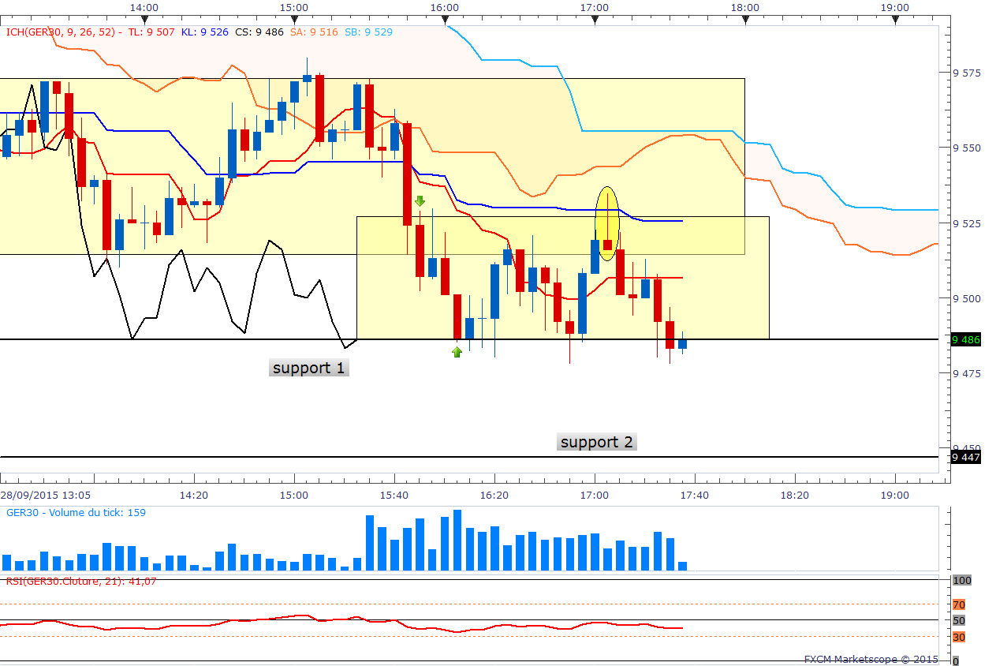Click the 9 550 price axis label

click(x=966, y=148)
